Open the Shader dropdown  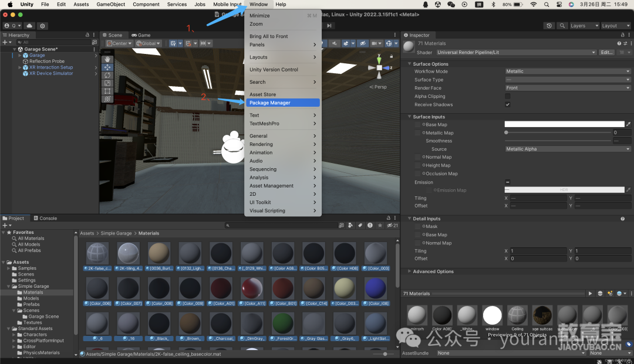click(517, 53)
